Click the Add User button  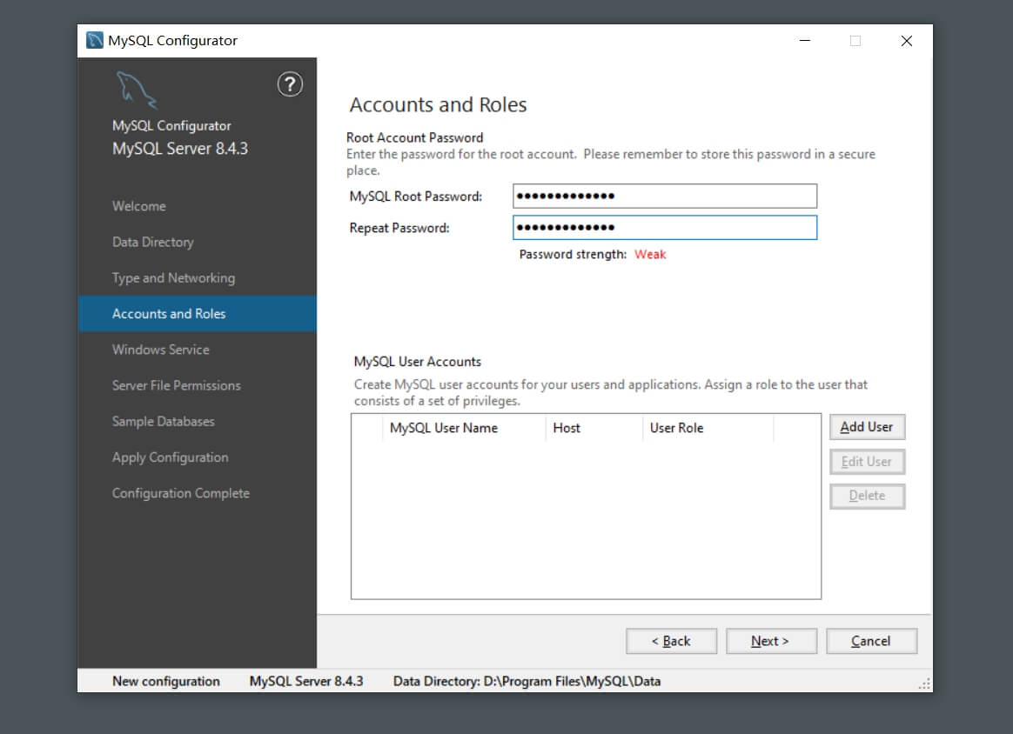pyautogui.click(x=867, y=427)
